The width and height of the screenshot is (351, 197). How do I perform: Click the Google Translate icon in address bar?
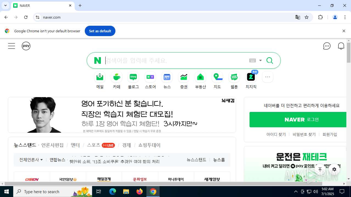[298, 17]
